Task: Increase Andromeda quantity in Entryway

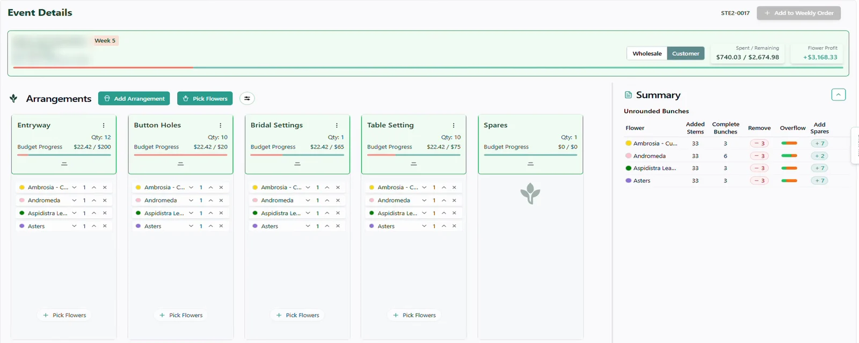Action: point(94,200)
